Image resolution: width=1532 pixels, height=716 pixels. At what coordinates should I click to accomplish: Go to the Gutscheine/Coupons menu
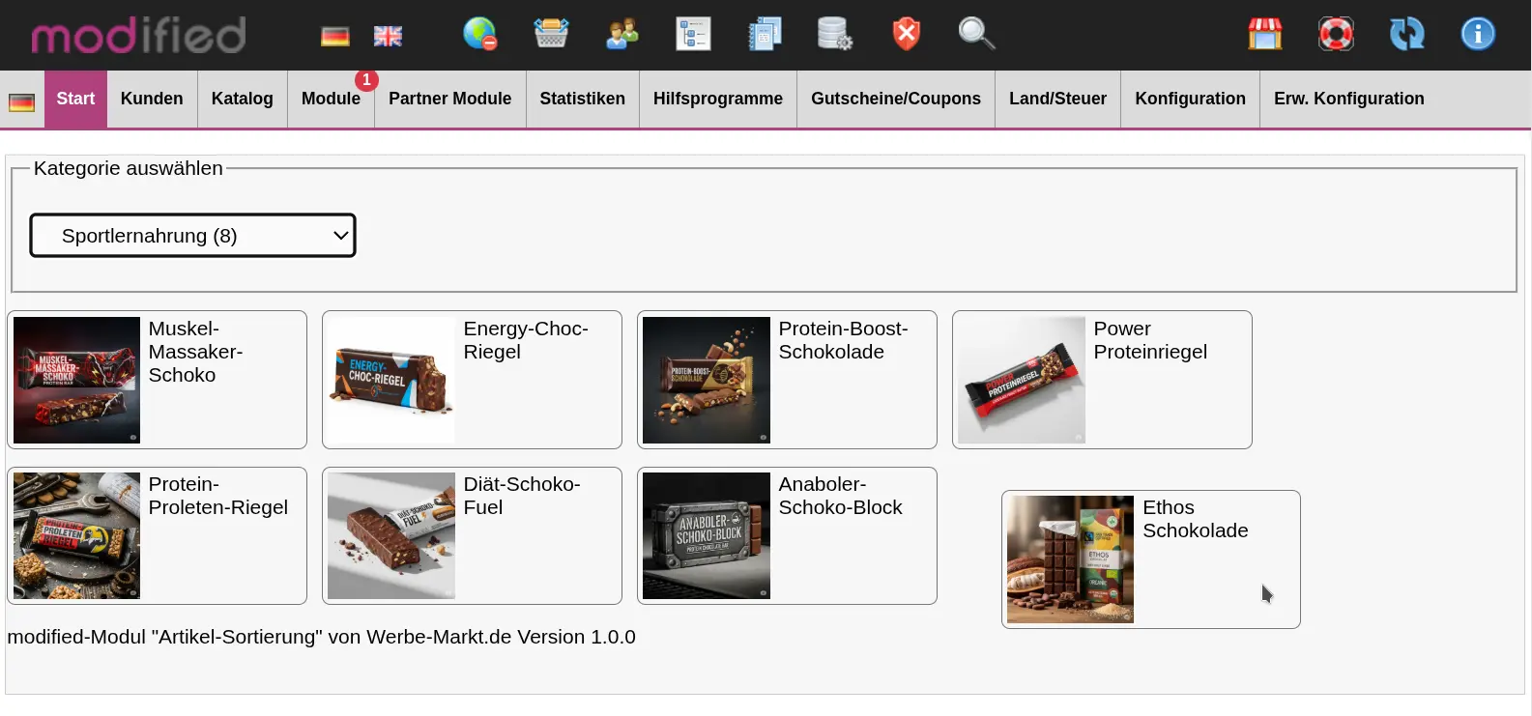(895, 99)
